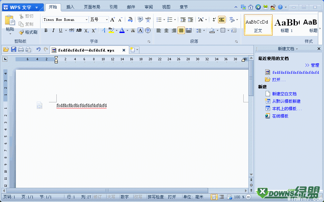Click the Save icon in quick access bar
This screenshot has width=324, height=202.
13,50
